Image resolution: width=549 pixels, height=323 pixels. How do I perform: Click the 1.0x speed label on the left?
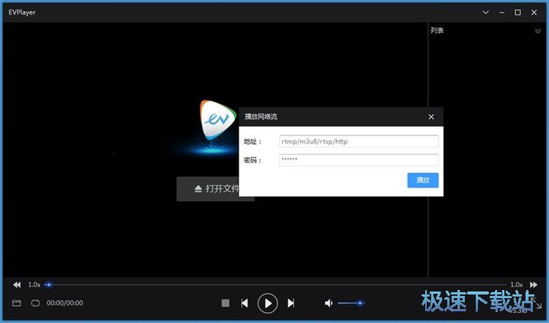(x=34, y=284)
